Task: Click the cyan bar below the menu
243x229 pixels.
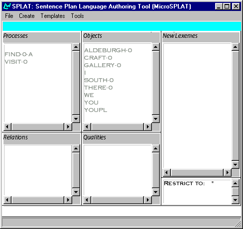Action: 121,26
